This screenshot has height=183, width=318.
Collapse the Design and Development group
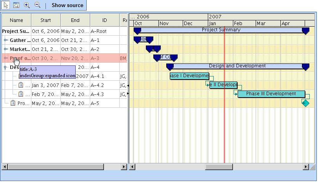point(5,67)
